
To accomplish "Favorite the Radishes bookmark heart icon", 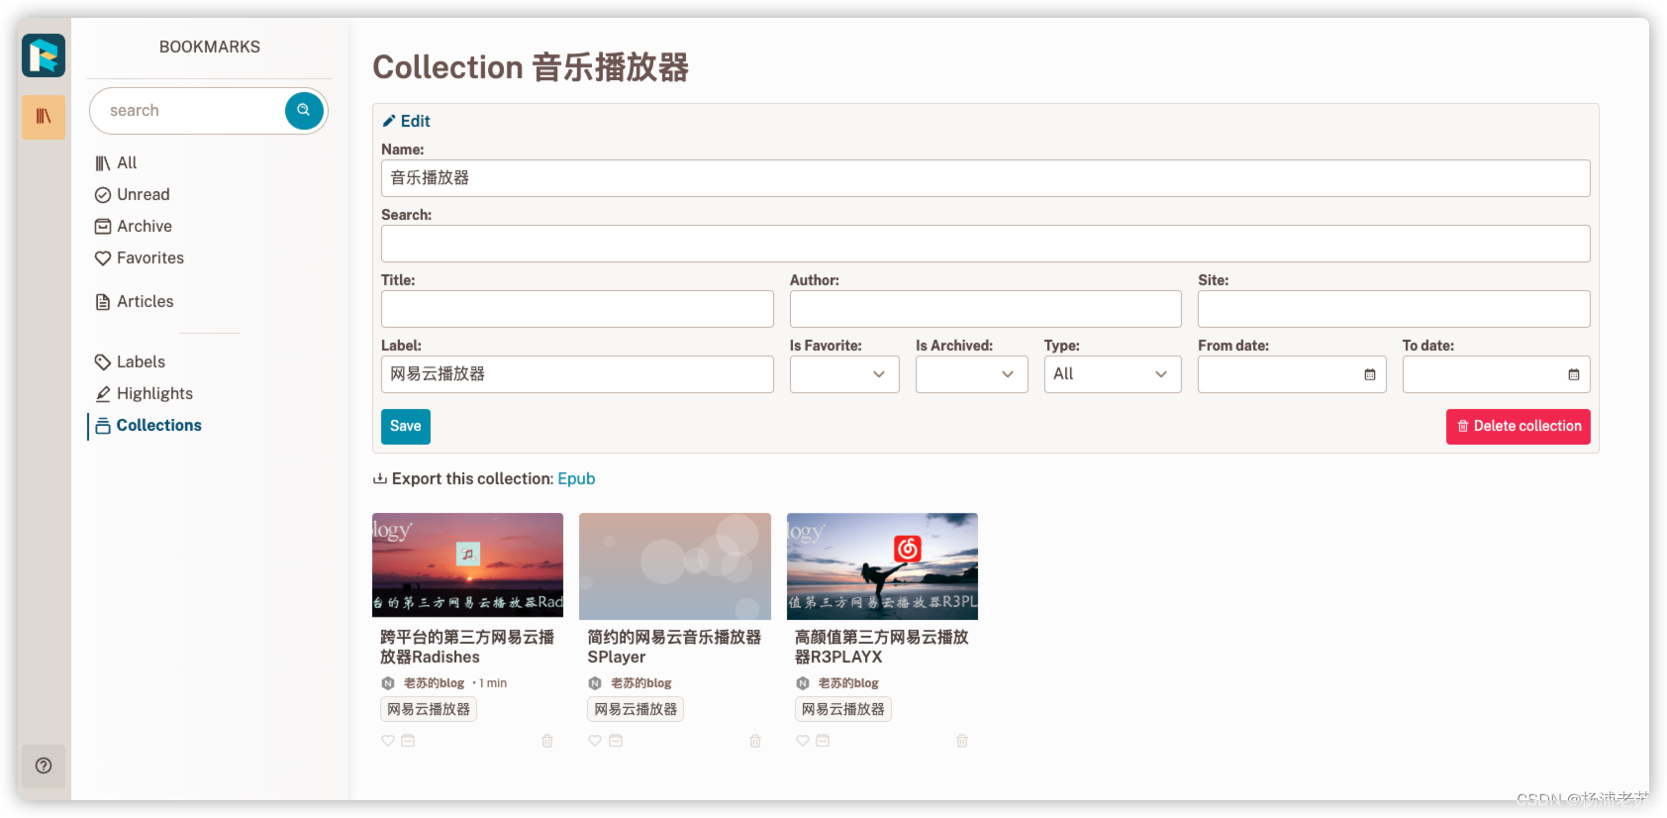I will [x=388, y=741].
